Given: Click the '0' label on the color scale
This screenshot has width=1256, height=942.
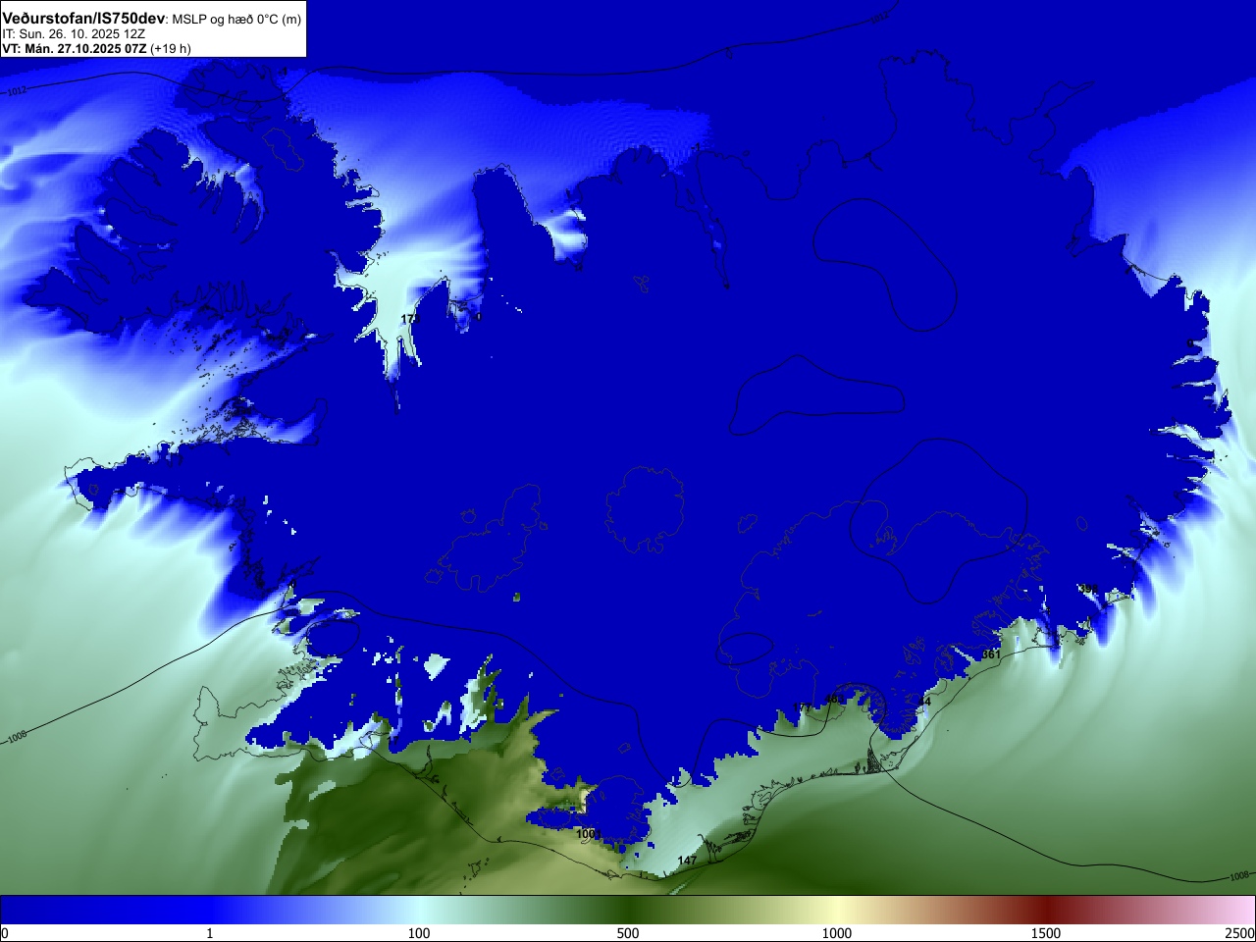Looking at the screenshot, I should tap(4, 933).
